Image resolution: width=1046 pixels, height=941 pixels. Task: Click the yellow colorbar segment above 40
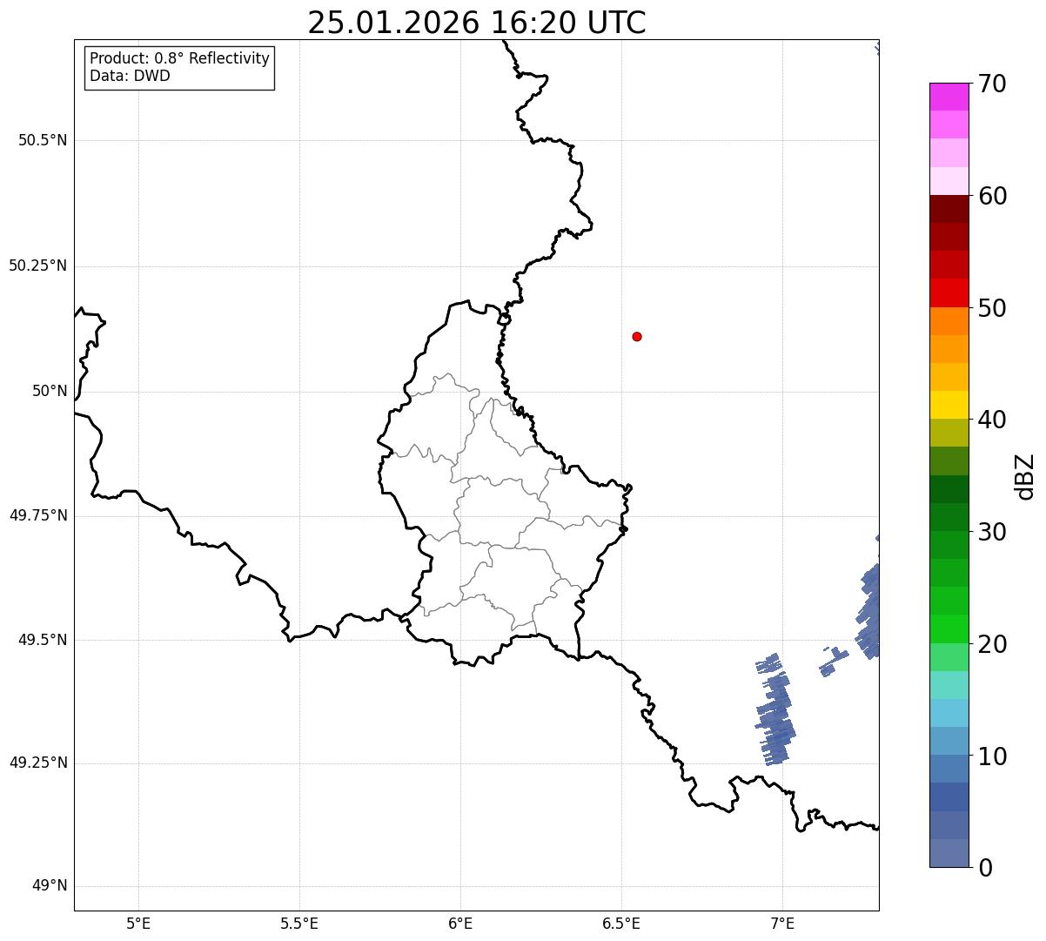[x=949, y=405]
